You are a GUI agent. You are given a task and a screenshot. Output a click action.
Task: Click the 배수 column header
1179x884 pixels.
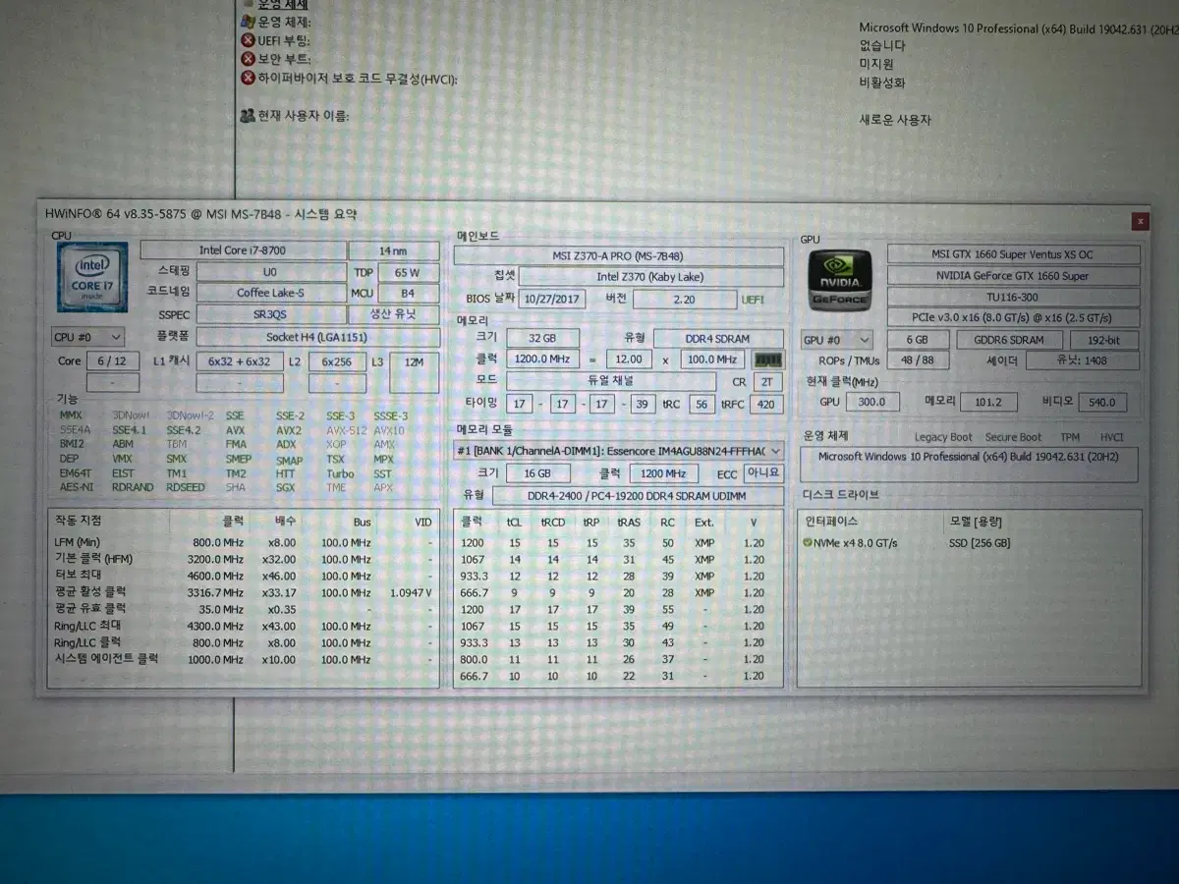click(x=286, y=522)
